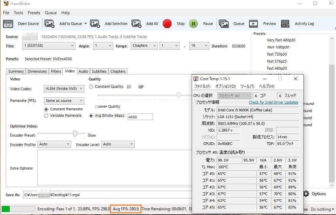Open the File menu
The width and height of the screenshot is (336, 215).
click(x=6, y=13)
